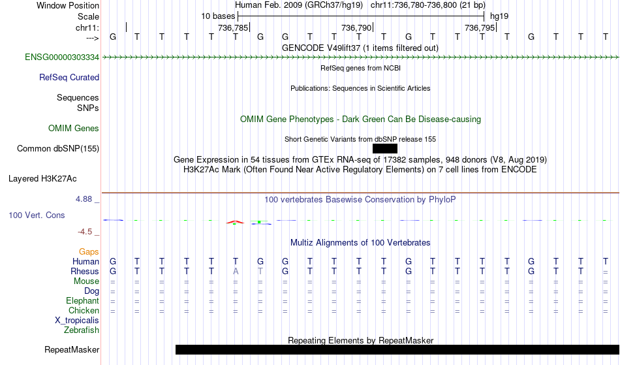Click the Mouse species row label
Image resolution: width=620 pixels, height=365 pixels.
[86, 281]
